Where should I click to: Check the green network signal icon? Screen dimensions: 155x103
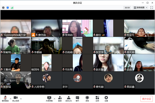(12, 8)
